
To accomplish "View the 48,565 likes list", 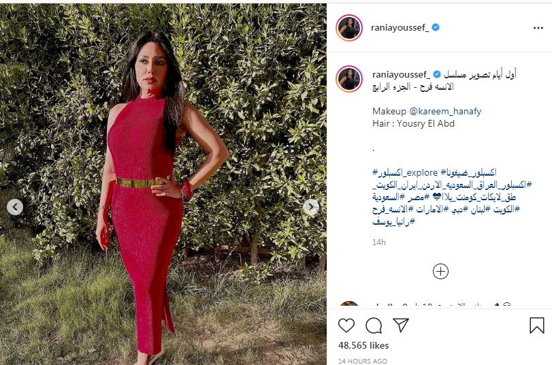I will point(363,346).
